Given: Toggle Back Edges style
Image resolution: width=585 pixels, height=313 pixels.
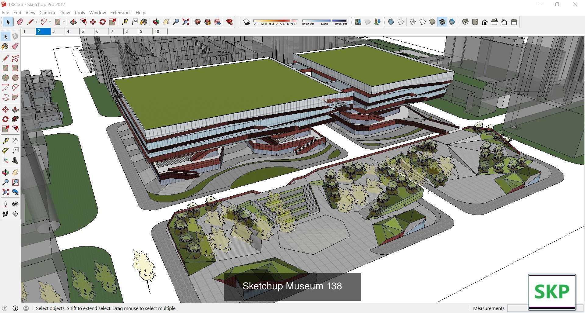Looking at the screenshot, I should [401, 22].
